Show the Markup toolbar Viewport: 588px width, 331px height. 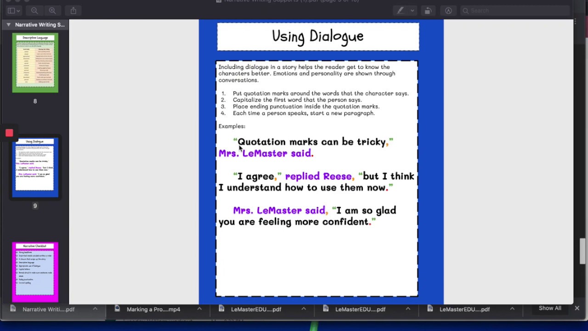[448, 11]
